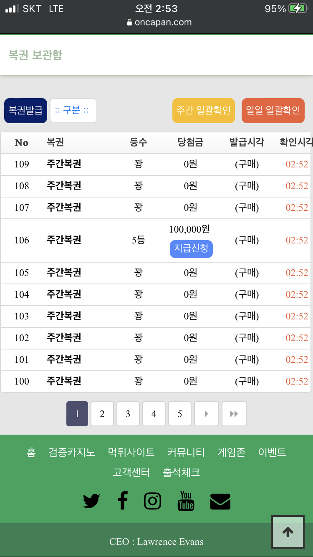Click the No column header
Screen dimensions: 313x557
pos(22,143)
